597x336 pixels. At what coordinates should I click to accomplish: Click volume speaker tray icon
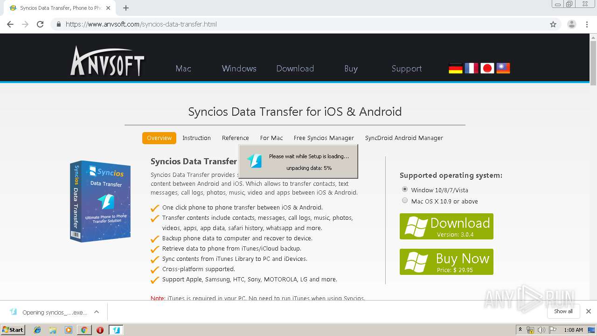click(x=541, y=330)
